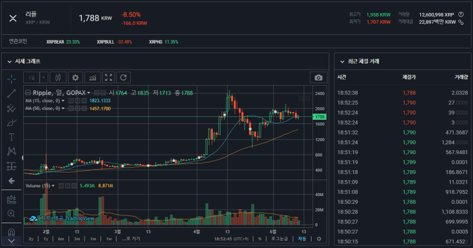Screen dimensions: 473x248
Task: Open the go-to-date option
Action: pyautogui.click(x=131, y=239)
